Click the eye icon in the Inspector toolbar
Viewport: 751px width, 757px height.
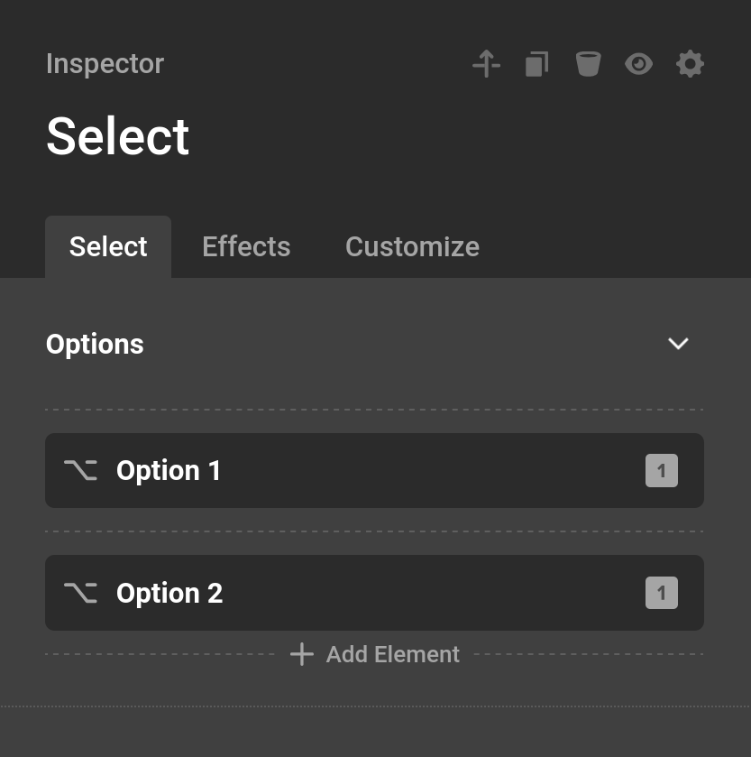(x=639, y=63)
